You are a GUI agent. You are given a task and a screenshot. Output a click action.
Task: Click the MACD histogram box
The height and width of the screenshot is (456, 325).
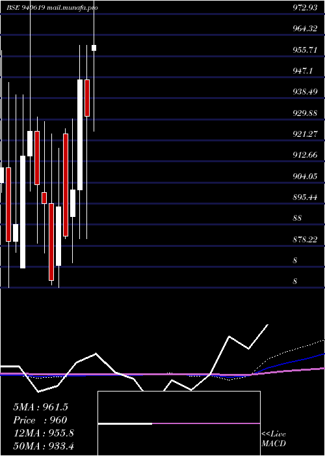pos(179,423)
